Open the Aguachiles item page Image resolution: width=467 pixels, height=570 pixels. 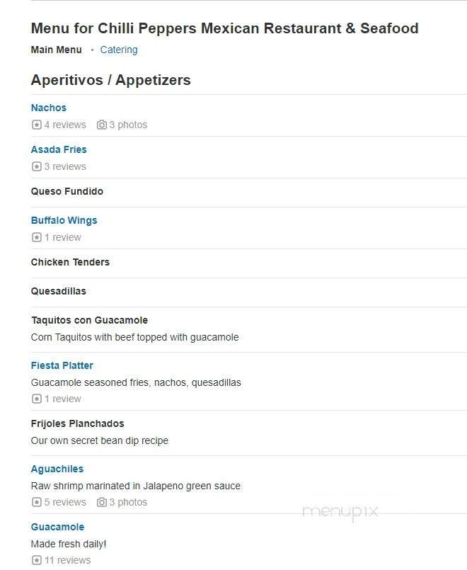(57, 469)
